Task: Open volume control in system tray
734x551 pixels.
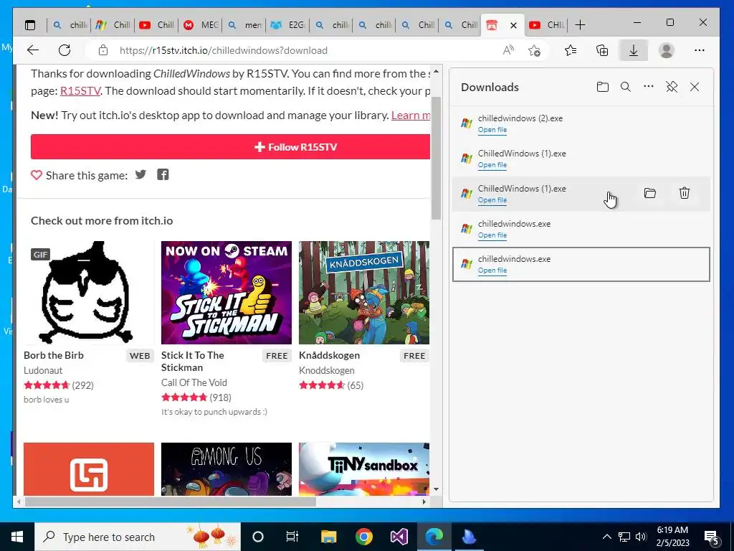Action: [642, 537]
